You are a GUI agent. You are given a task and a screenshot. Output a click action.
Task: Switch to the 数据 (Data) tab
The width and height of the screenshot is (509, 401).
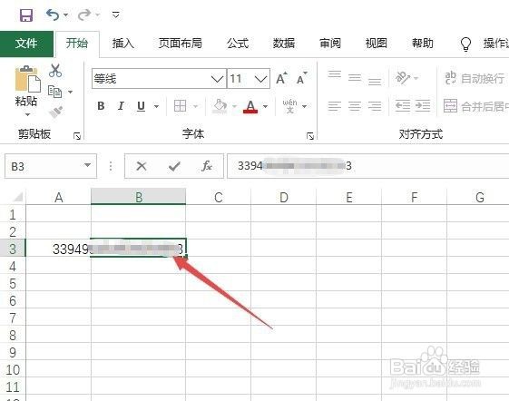coord(284,44)
